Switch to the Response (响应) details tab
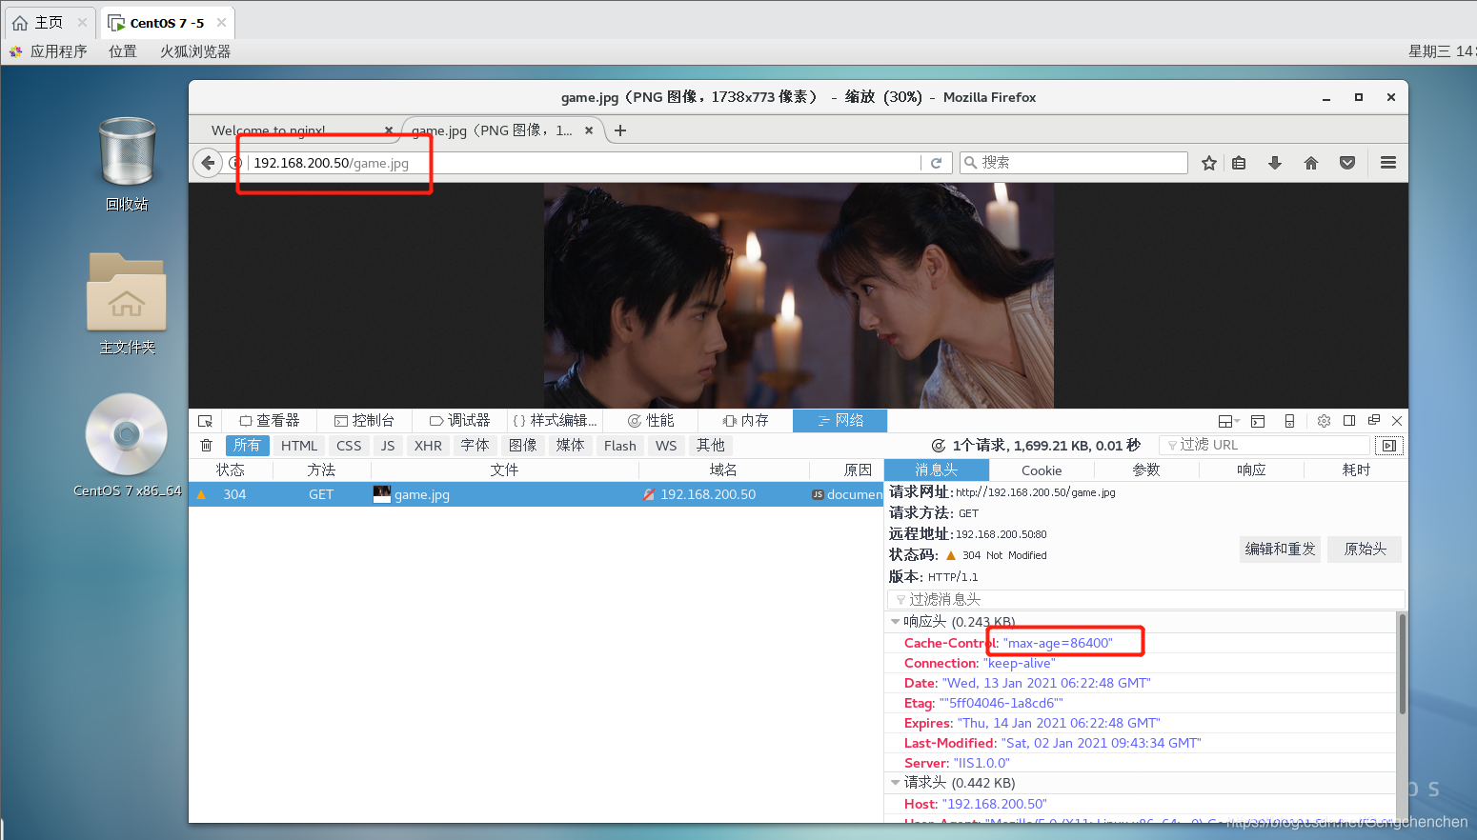This screenshot has height=840, width=1477. (1251, 470)
